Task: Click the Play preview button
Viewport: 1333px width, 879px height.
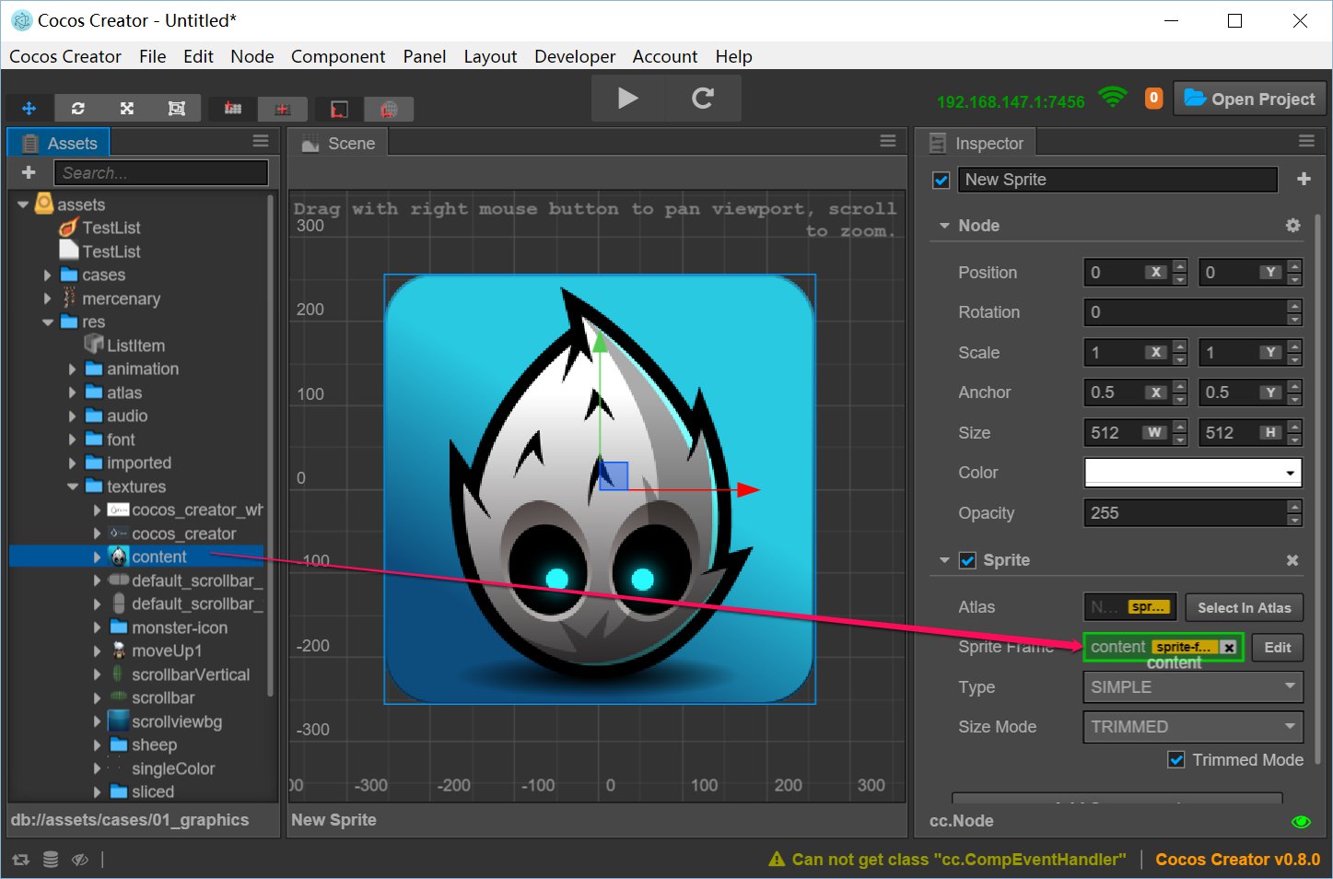Action: (627, 97)
